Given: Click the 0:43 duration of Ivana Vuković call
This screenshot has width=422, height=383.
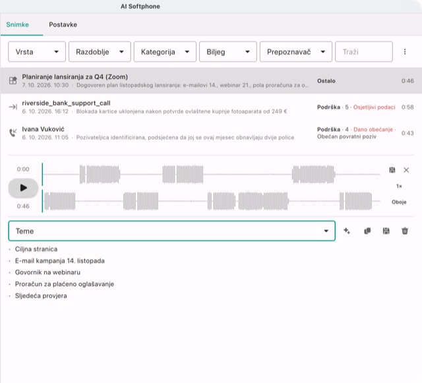Looking at the screenshot, I should click(x=407, y=133).
